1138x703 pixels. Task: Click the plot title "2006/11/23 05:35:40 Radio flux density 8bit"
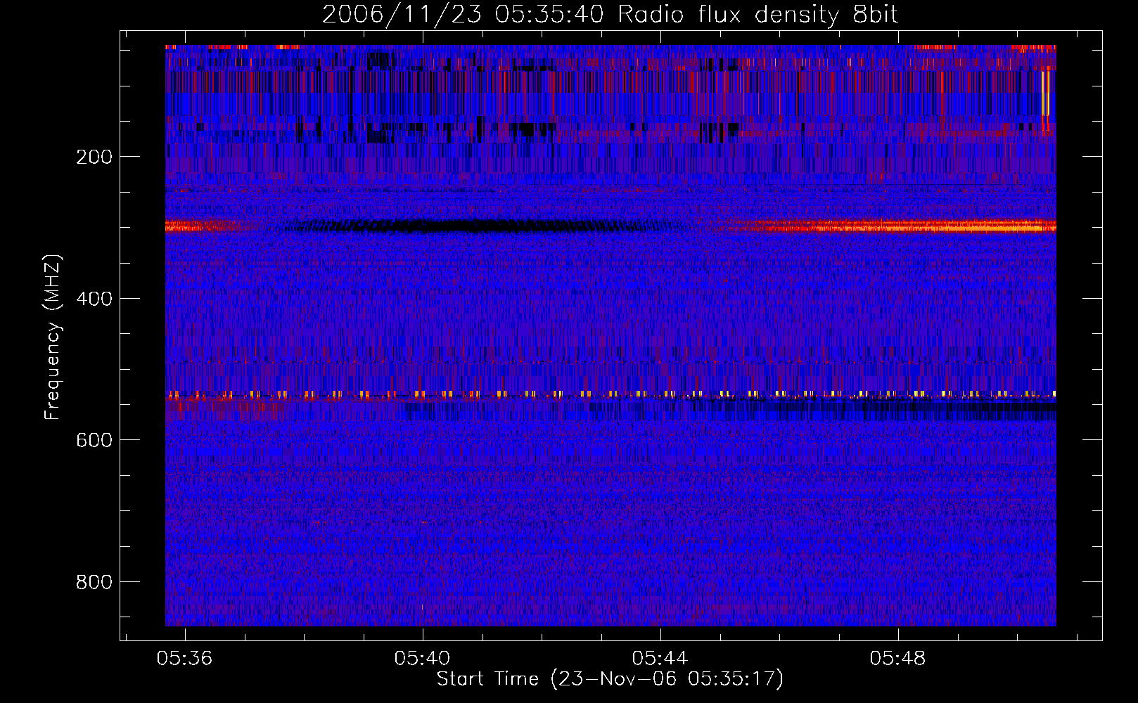click(x=610, y=15)
